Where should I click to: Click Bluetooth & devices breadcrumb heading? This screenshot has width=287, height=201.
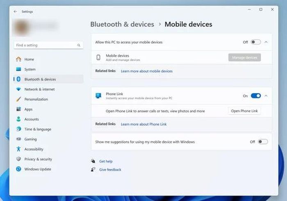click(122, 24)
